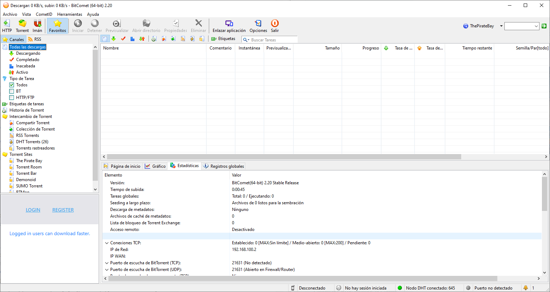Check the BT task type checkbox
This screenshot has height=292, width=550.
point(12,91)
